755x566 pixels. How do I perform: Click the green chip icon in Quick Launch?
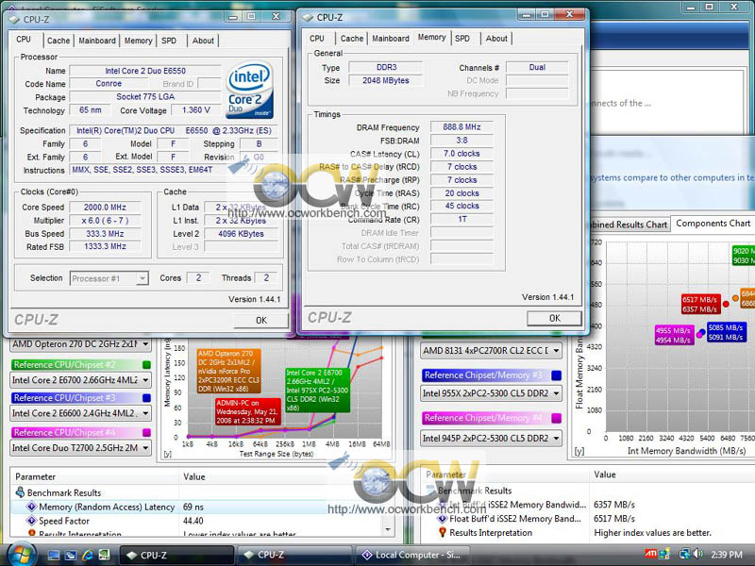104,555
